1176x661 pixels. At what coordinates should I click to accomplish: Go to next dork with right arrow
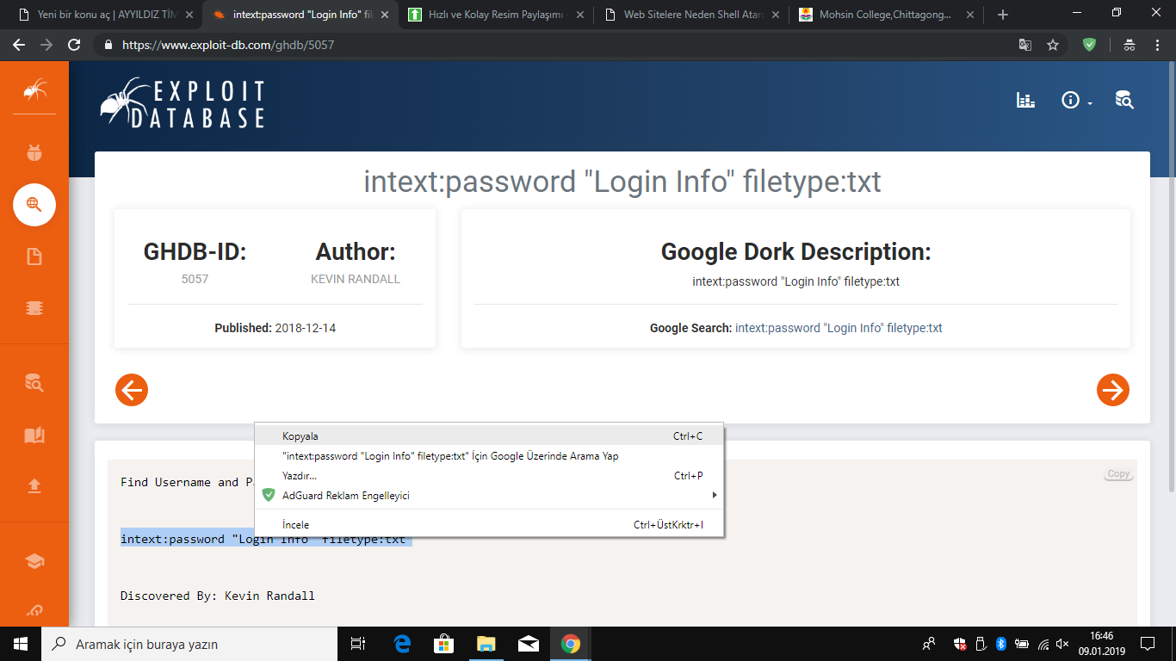point(1113,390)
